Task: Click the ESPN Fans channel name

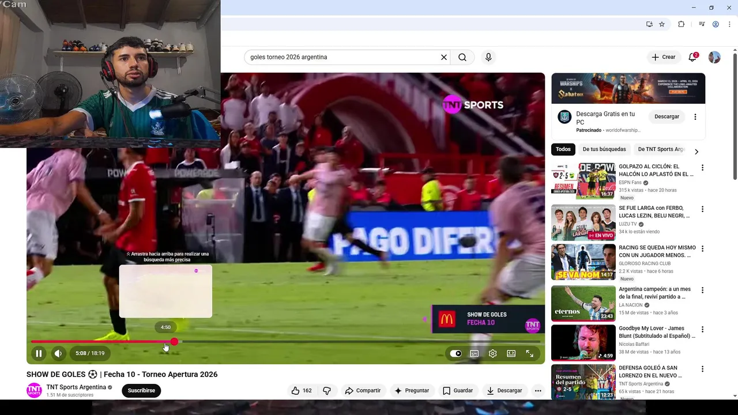Action: coord(630,182)
